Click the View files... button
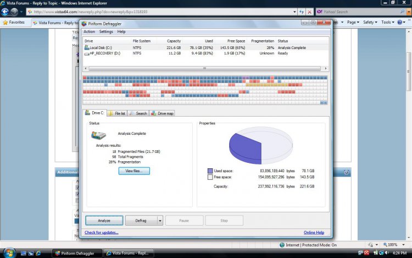This screenshot has width=412, height=258. (134, 171)
